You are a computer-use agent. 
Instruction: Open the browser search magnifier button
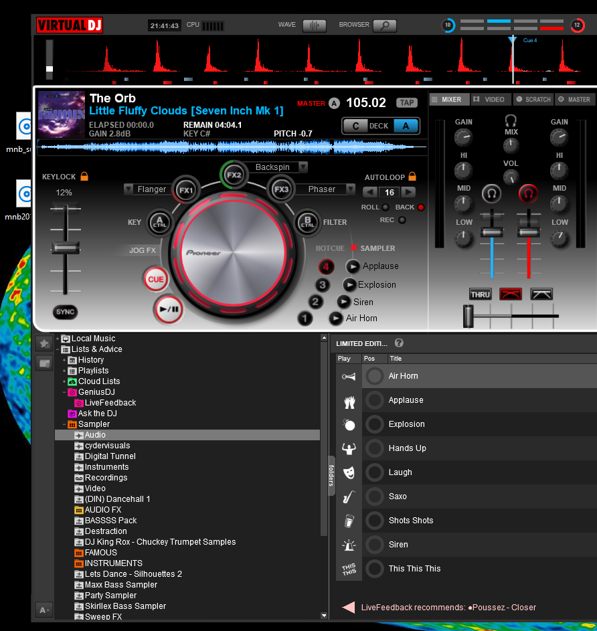click(x=384, y=25)
